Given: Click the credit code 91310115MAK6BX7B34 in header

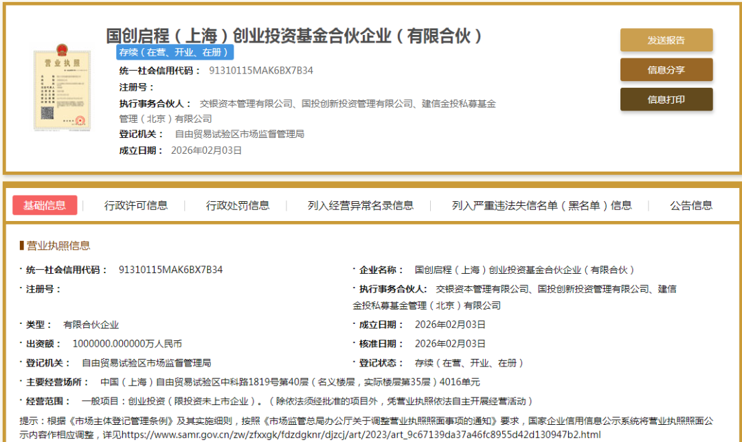Looking at the screenshot, I should (261, 71).
